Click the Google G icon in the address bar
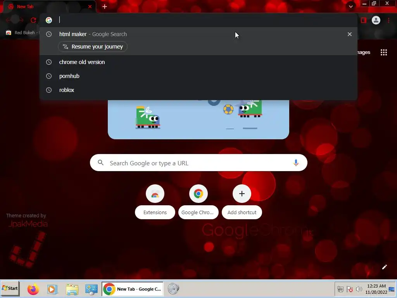 (x=49, y=20)
